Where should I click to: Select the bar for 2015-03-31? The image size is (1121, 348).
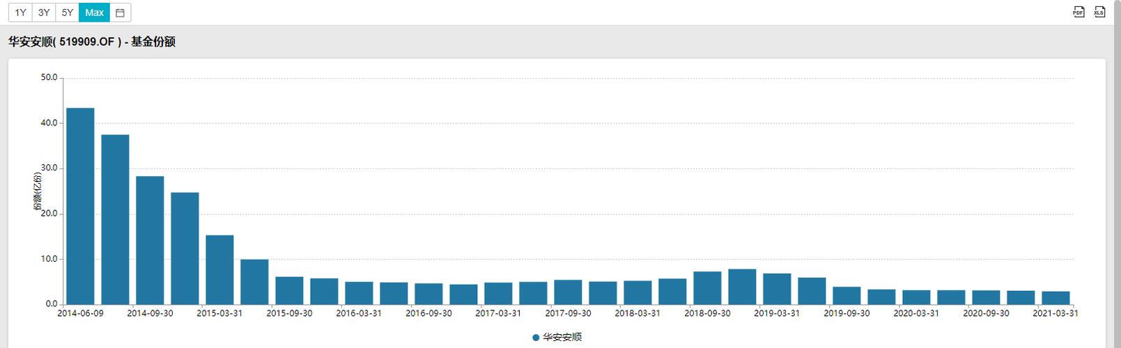tap(219, 270)
